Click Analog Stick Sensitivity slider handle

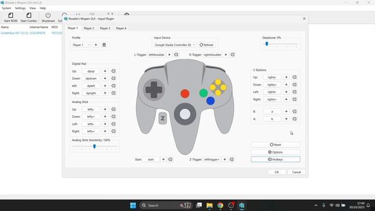tap(94, 147)
